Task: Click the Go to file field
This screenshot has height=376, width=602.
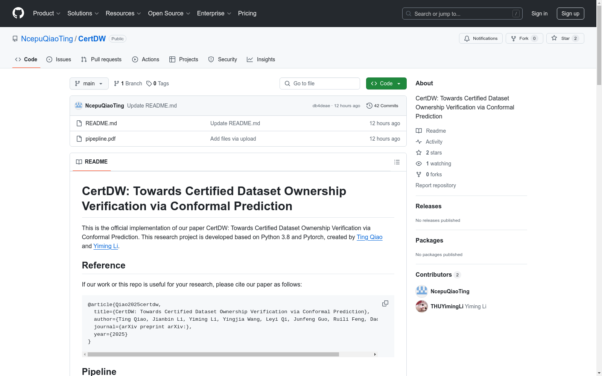Action: click(320, 83)
